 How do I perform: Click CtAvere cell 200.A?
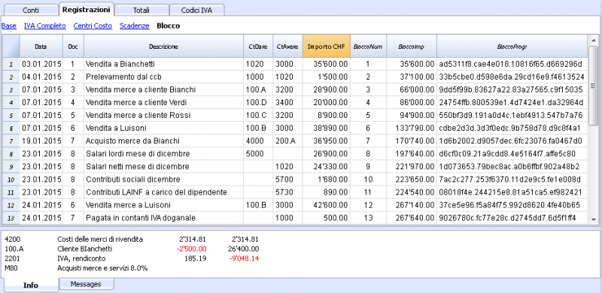click(x=287, y=141)
